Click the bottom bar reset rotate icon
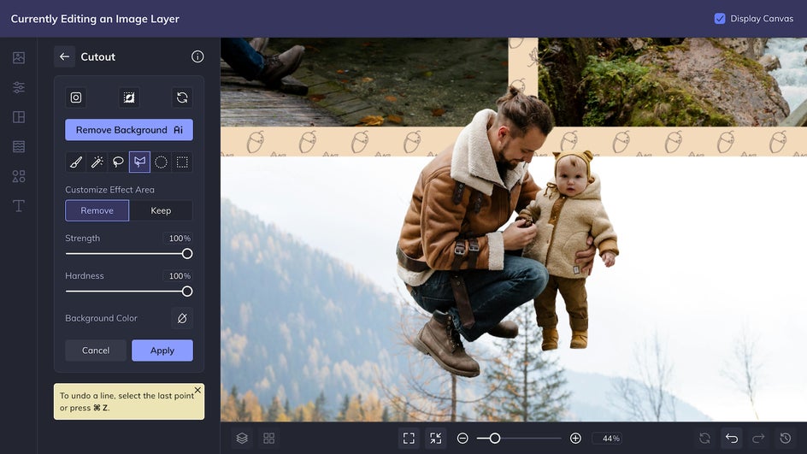807x454 pixels. [x=704, y=438]
